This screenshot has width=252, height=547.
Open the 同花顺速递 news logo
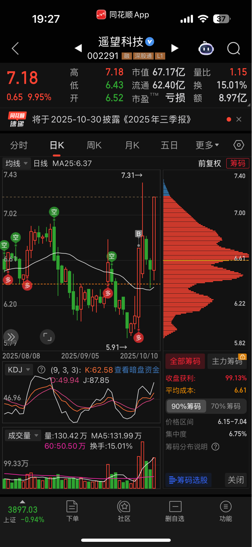pos(17,119)
